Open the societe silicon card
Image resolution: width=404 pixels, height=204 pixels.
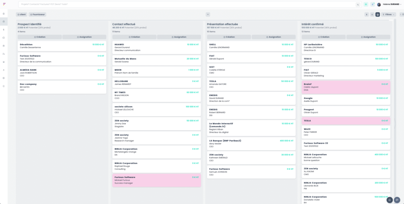click(157, 110)
